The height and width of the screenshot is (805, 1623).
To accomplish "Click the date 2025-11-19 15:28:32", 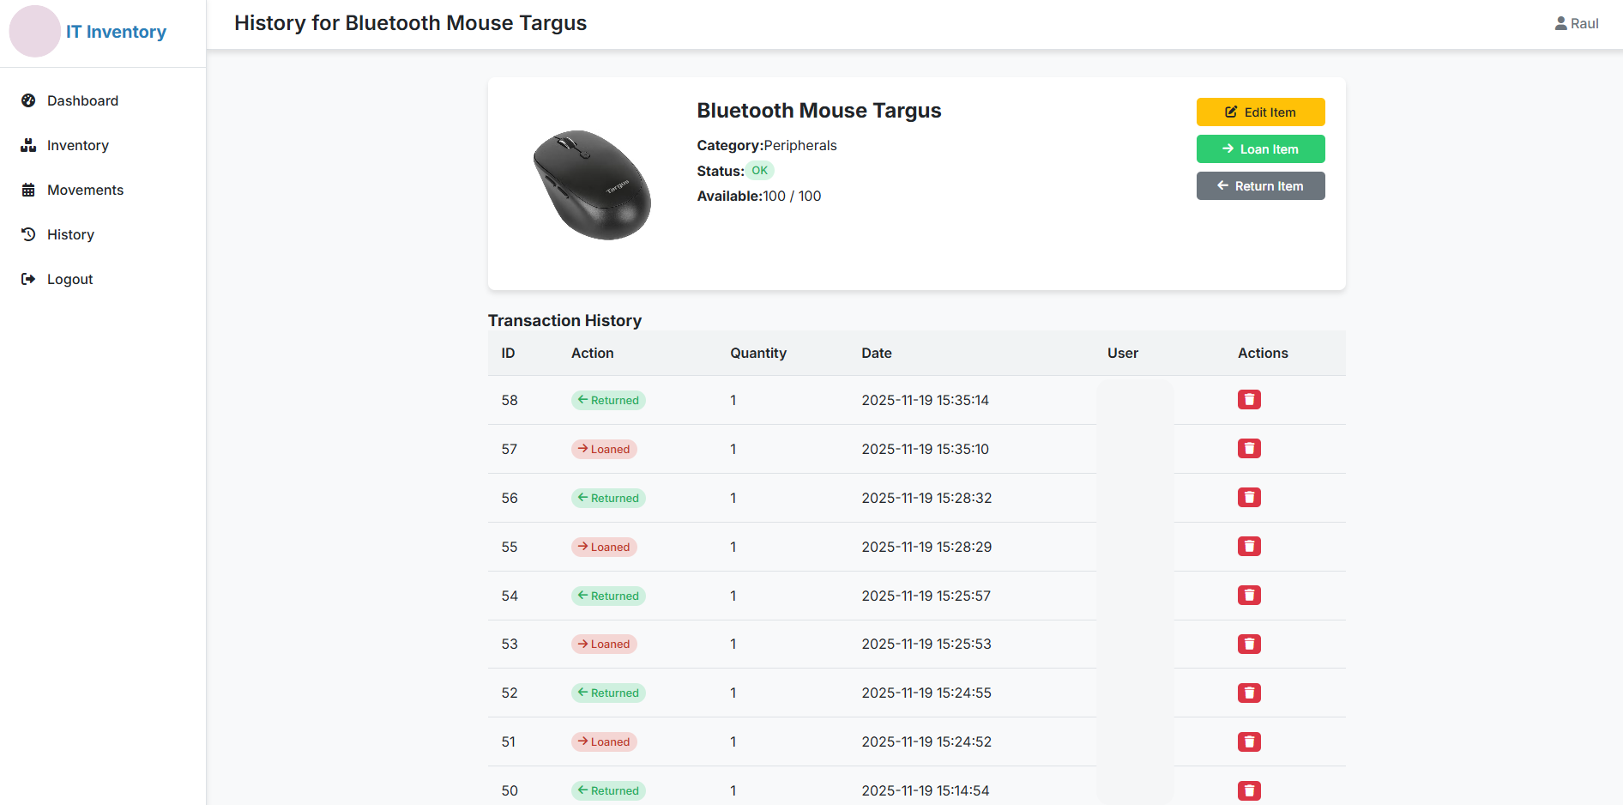I will [926, 498].
